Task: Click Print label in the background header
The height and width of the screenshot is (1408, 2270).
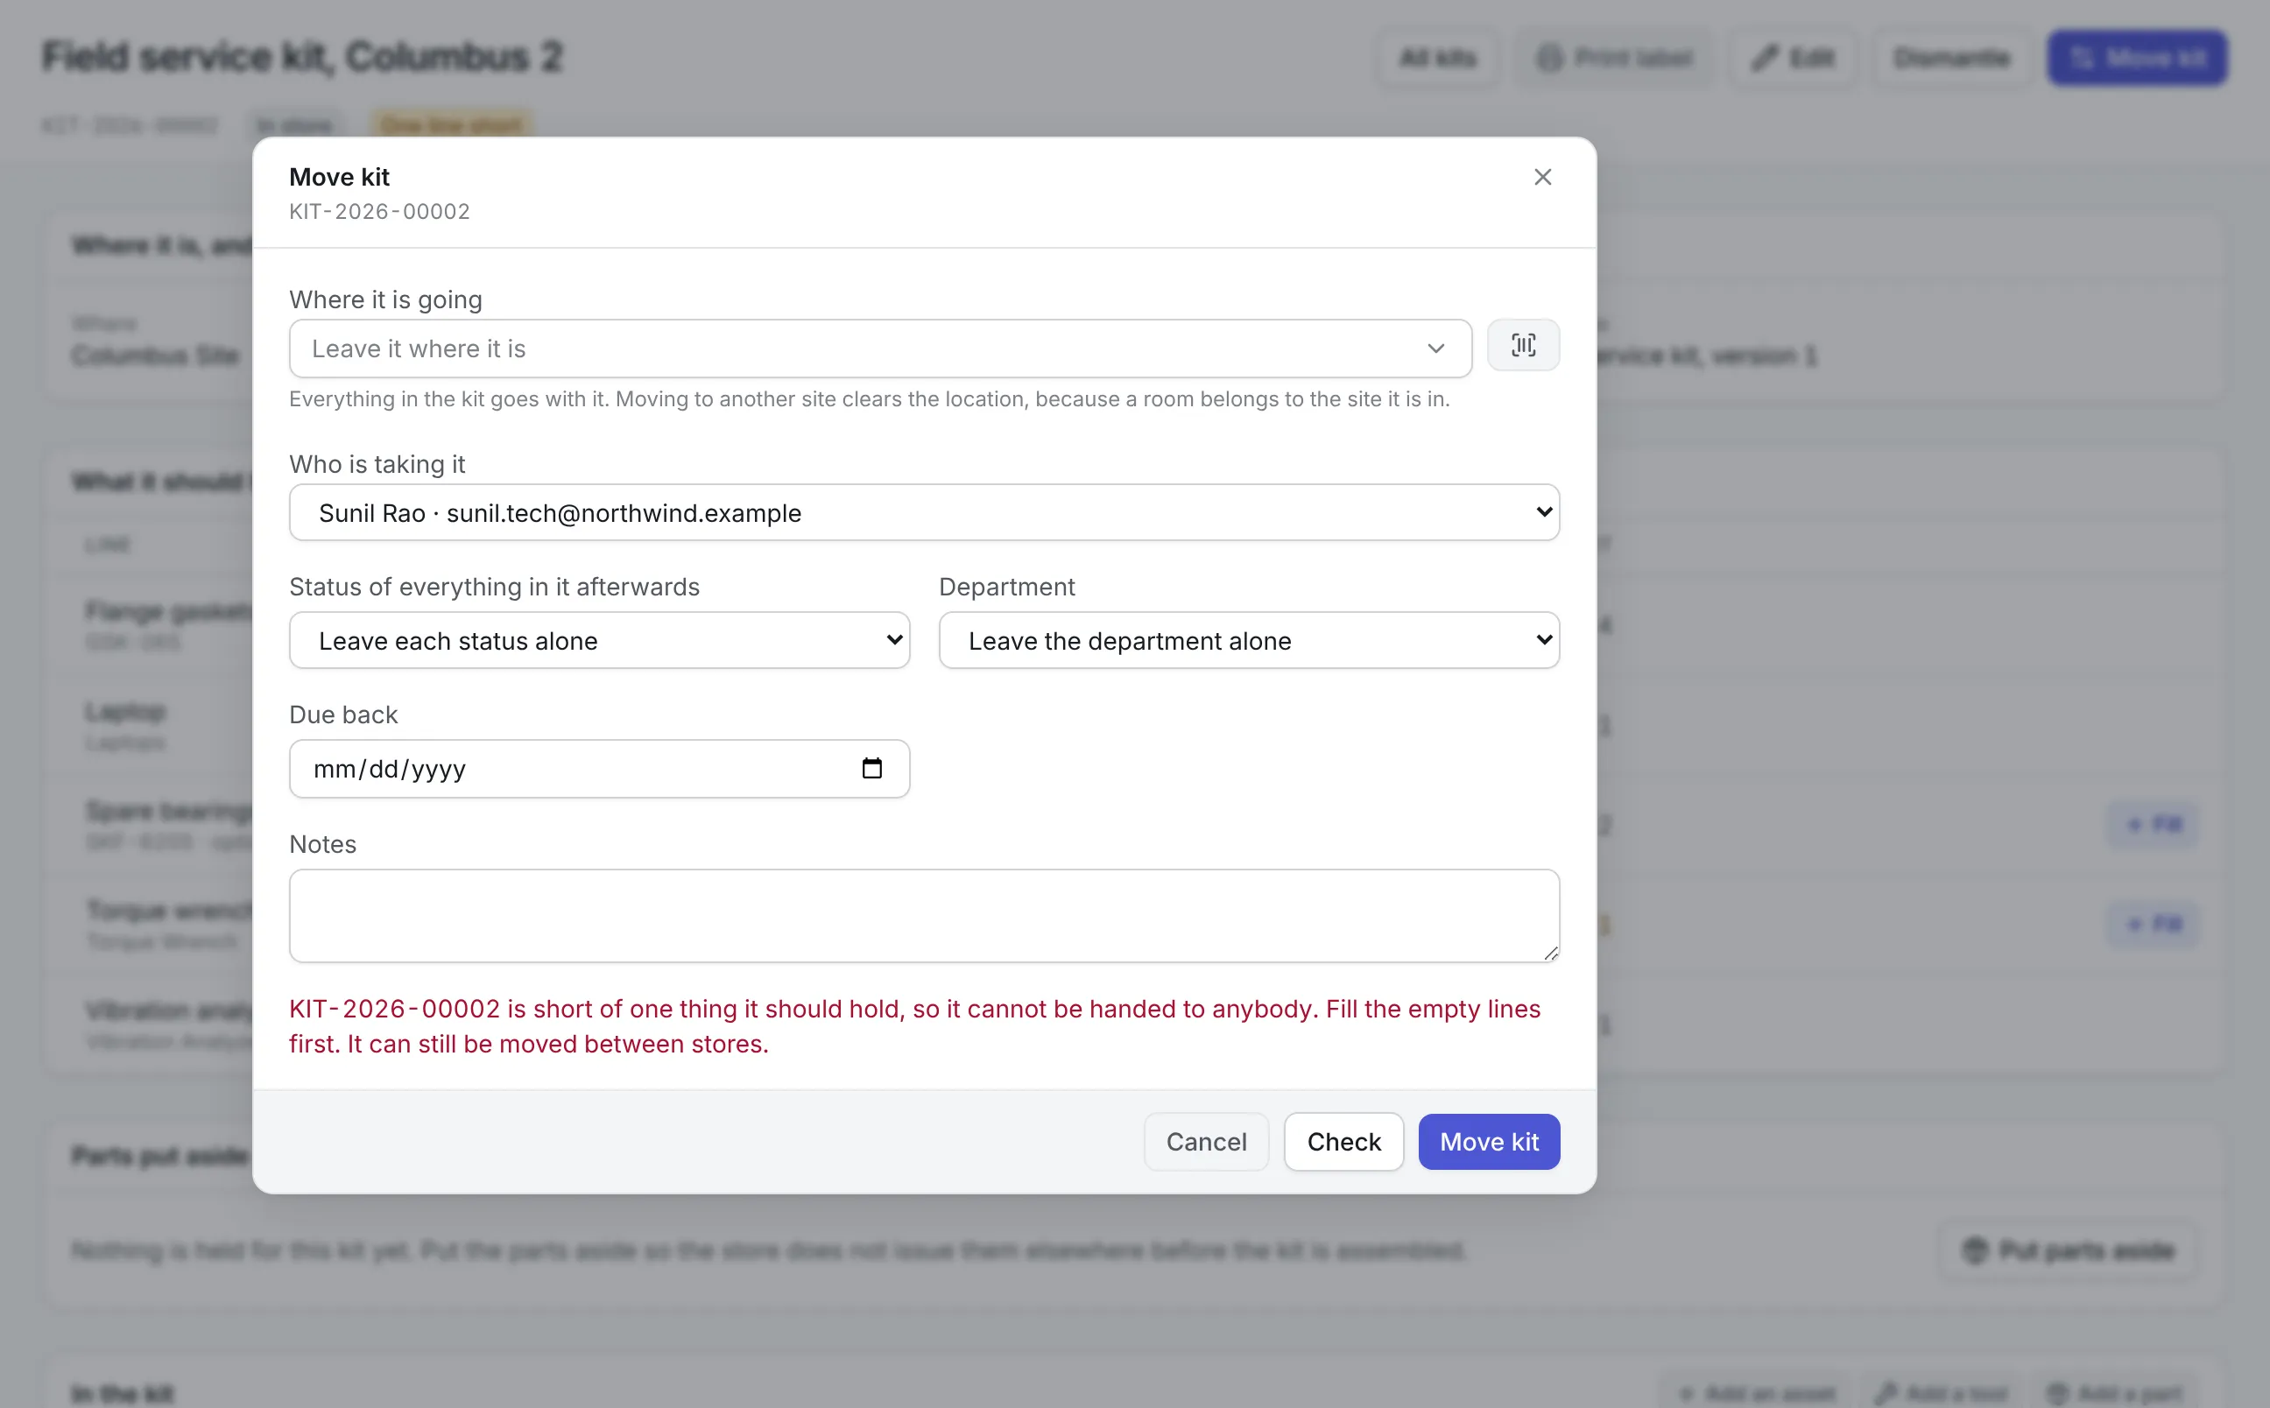Action: [1613, 58]
